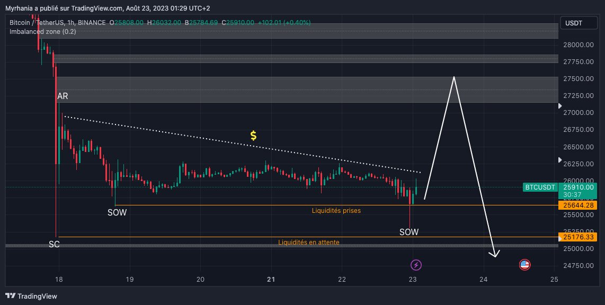This screenshot has width=605, height=305.
Task: Click the 26500.00 price axis level
Action: click(x=579, y=147)
